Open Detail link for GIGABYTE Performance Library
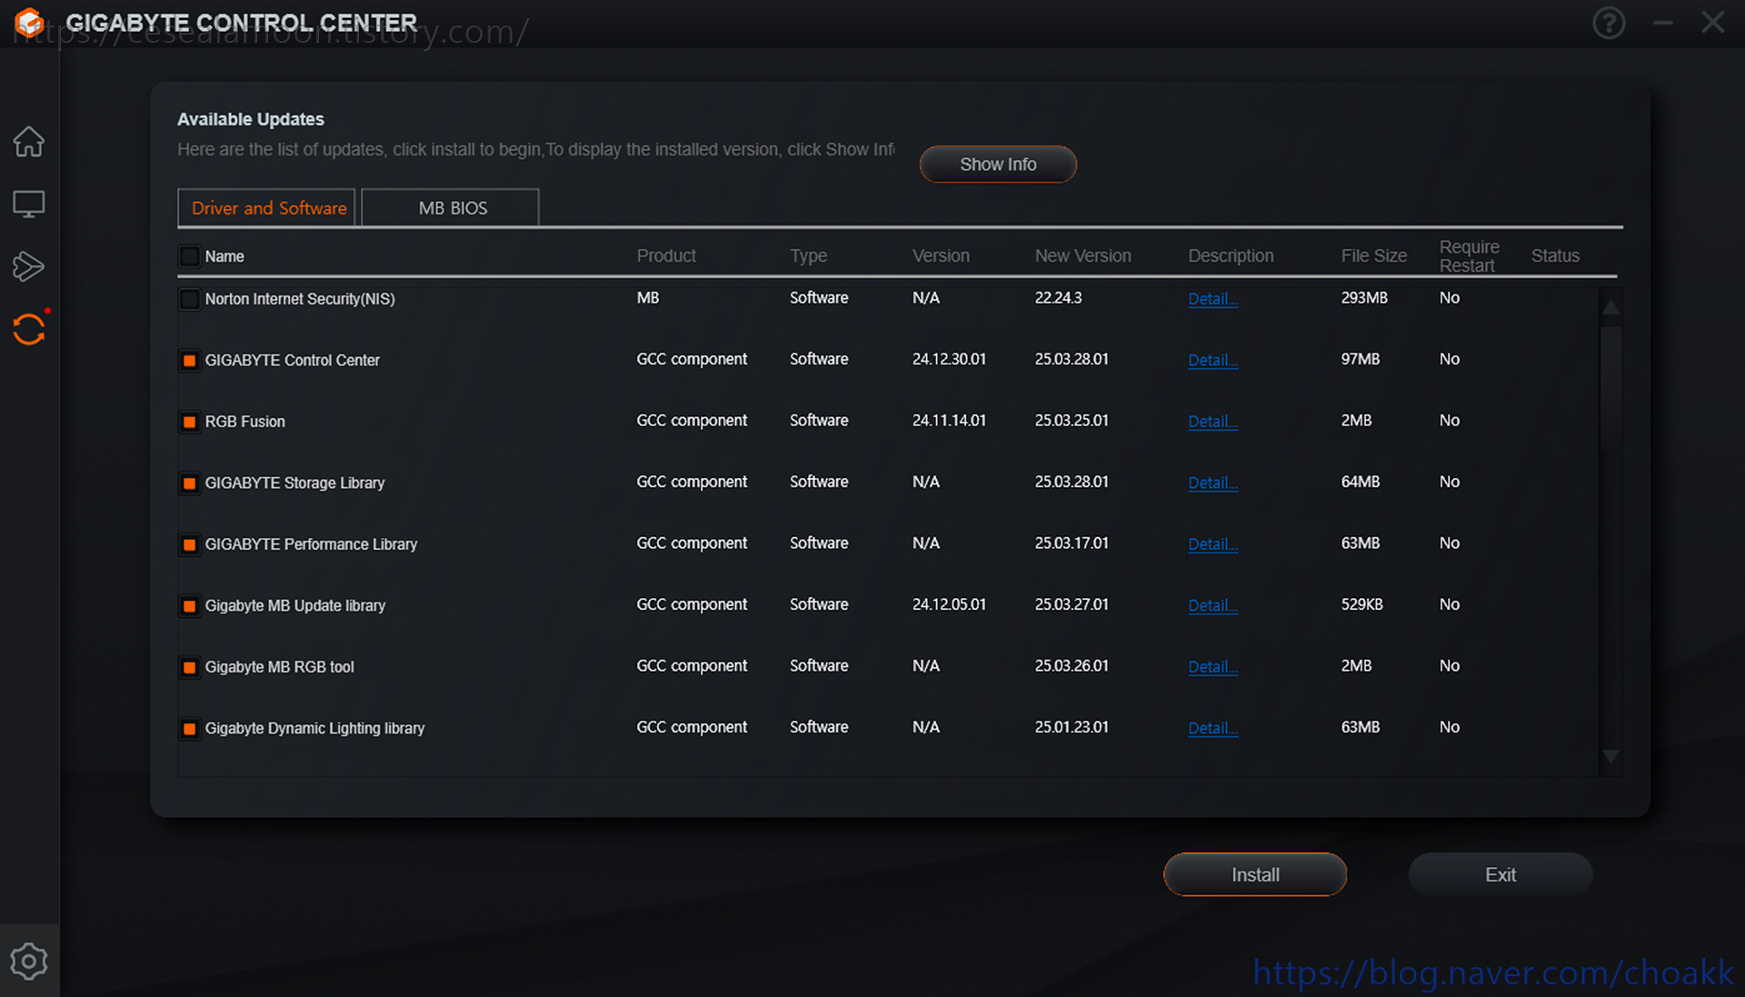This screenshot has height=997, width=1745. click(x=1212, y=544)
